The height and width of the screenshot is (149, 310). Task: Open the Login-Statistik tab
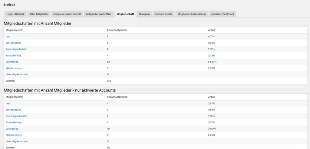[15, 14]
